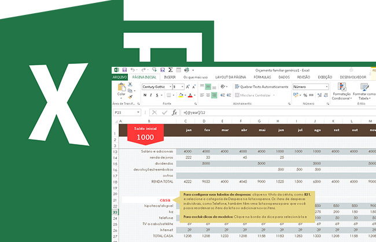The image size is (376, 242).
Task: Increase font size with larger A
Action: (x=187, y=87)
